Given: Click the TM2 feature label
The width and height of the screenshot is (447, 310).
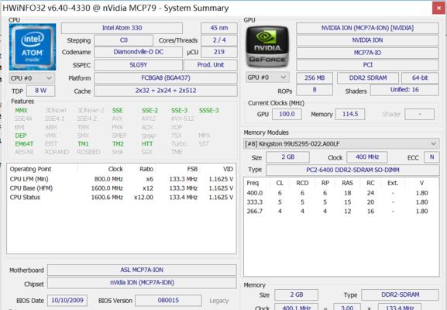Looking at the screenshot, I should tap(118, 143).
